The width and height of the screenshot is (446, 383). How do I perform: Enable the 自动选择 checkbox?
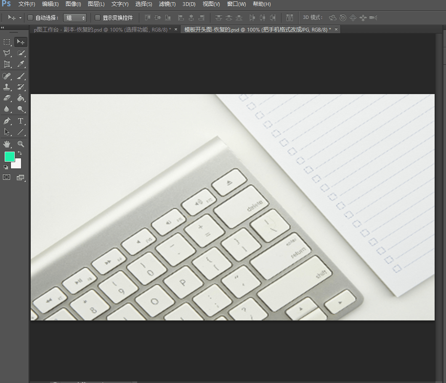pos(30,18)
